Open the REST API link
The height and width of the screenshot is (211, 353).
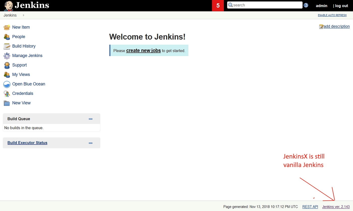(310, 206)
